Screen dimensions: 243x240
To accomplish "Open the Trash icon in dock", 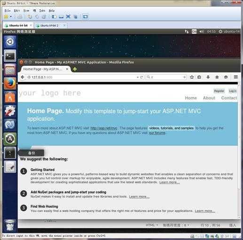I will 10,225.
